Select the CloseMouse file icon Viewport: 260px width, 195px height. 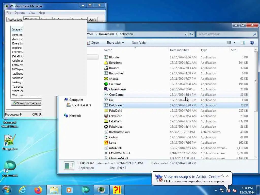pos(106,89)
